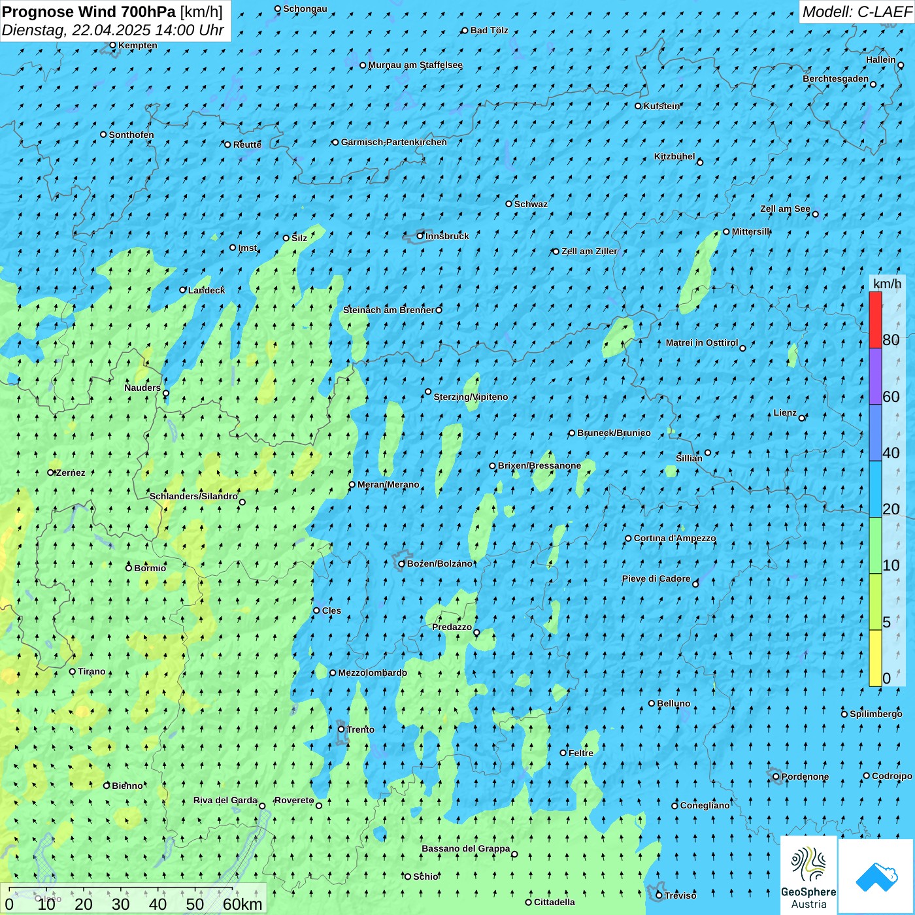915x915 pixels.
Task: Click the 'Belluno' label
Action: point(673,703)
